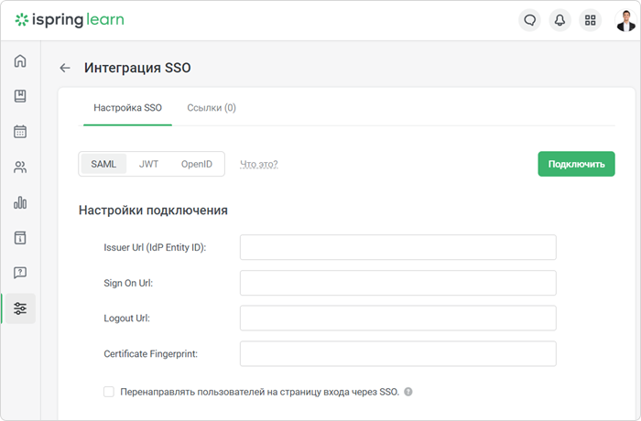641x421 pixels.
Task: Open the notifications bell icon
Action: pyautogui.click(x=560, y=20)
